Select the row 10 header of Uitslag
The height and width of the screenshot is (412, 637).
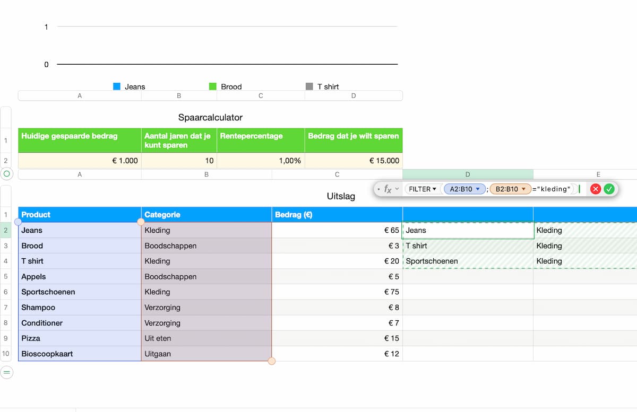click(x=6, y=354)
